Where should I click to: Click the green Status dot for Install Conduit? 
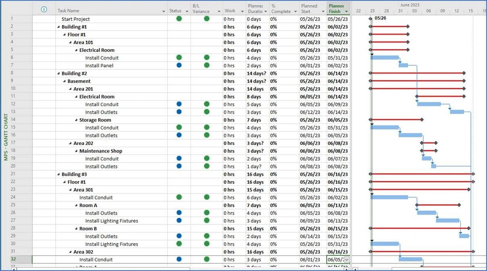178,58
